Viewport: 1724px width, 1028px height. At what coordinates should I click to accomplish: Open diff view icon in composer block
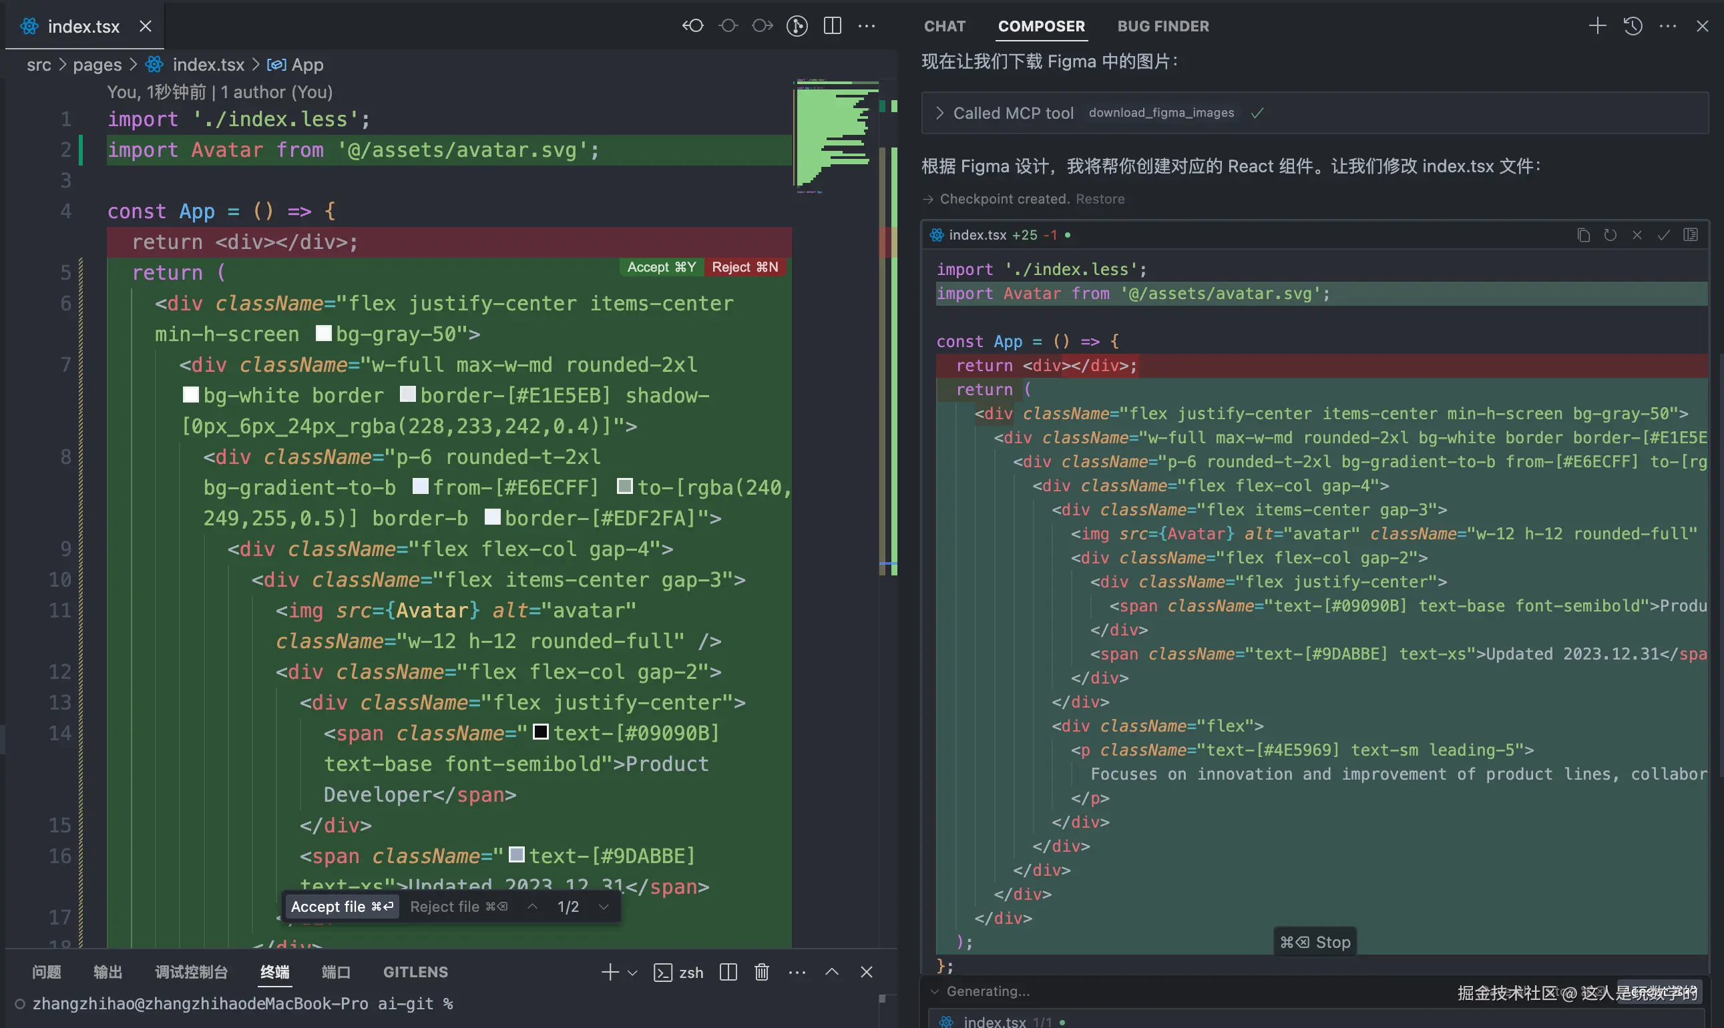[x=1691, y=236]
